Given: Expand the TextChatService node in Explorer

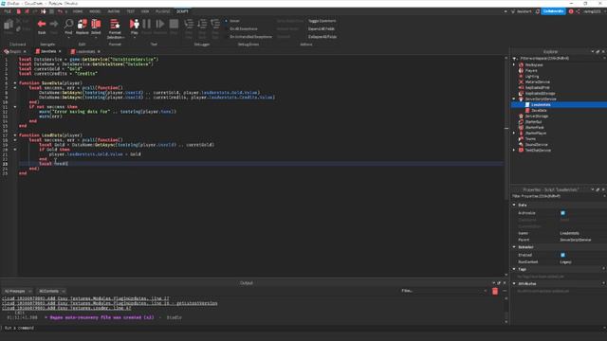Looking at the screenshot, I should 514,150.
